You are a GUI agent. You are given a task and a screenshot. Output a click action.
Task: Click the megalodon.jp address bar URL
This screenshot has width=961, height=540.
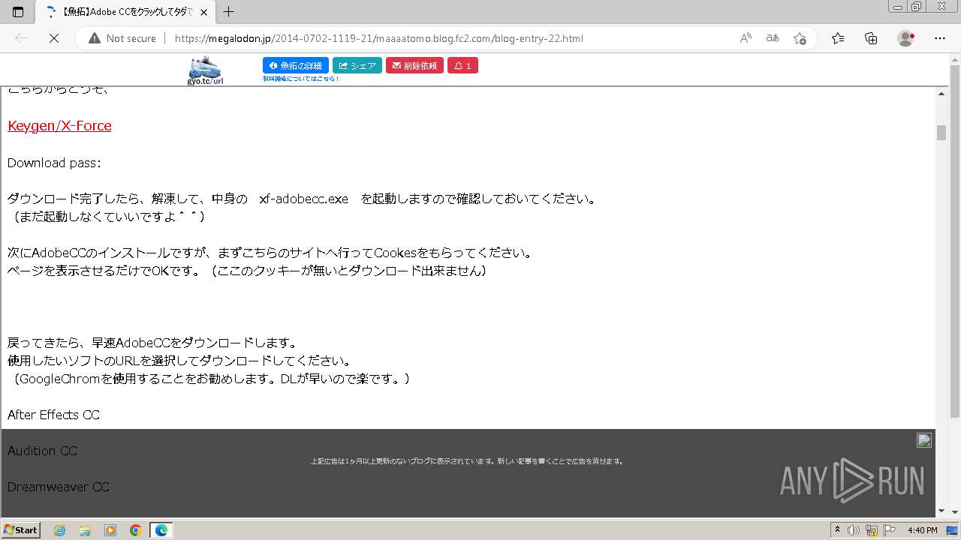coord(378,38)
